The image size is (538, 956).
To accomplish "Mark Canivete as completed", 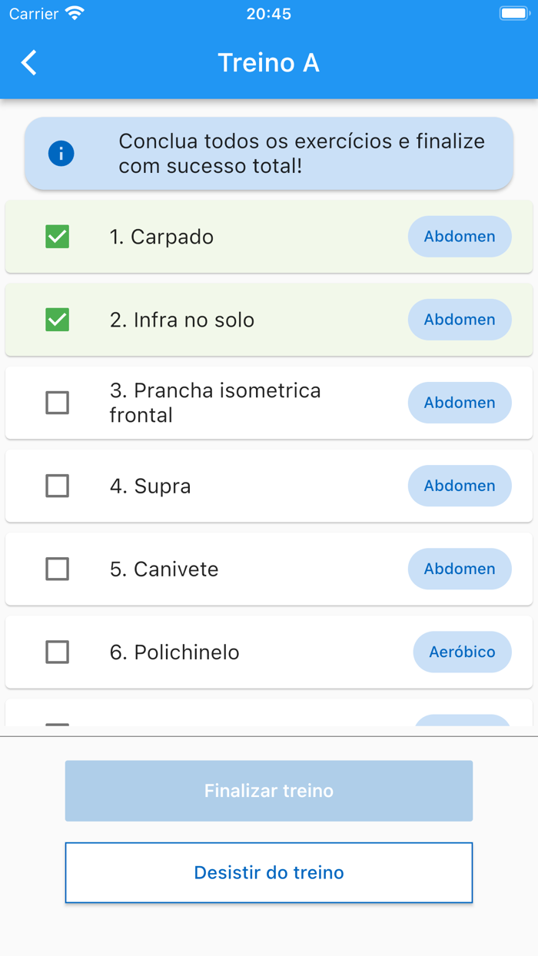I will point(57,569).
